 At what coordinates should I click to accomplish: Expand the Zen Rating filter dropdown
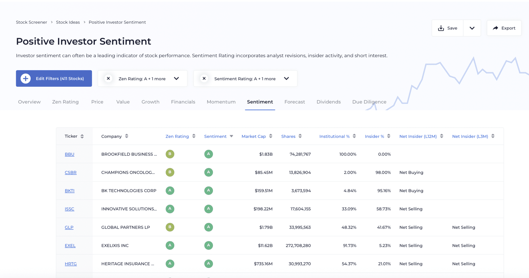[x=176, y=79]
